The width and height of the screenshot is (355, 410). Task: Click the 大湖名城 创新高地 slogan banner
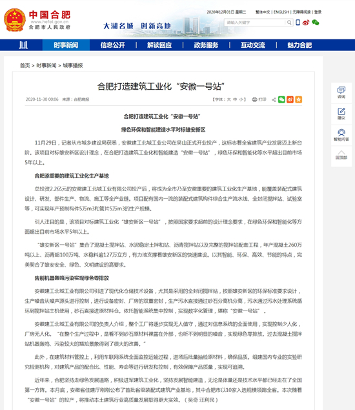click(x=137, y=26)
